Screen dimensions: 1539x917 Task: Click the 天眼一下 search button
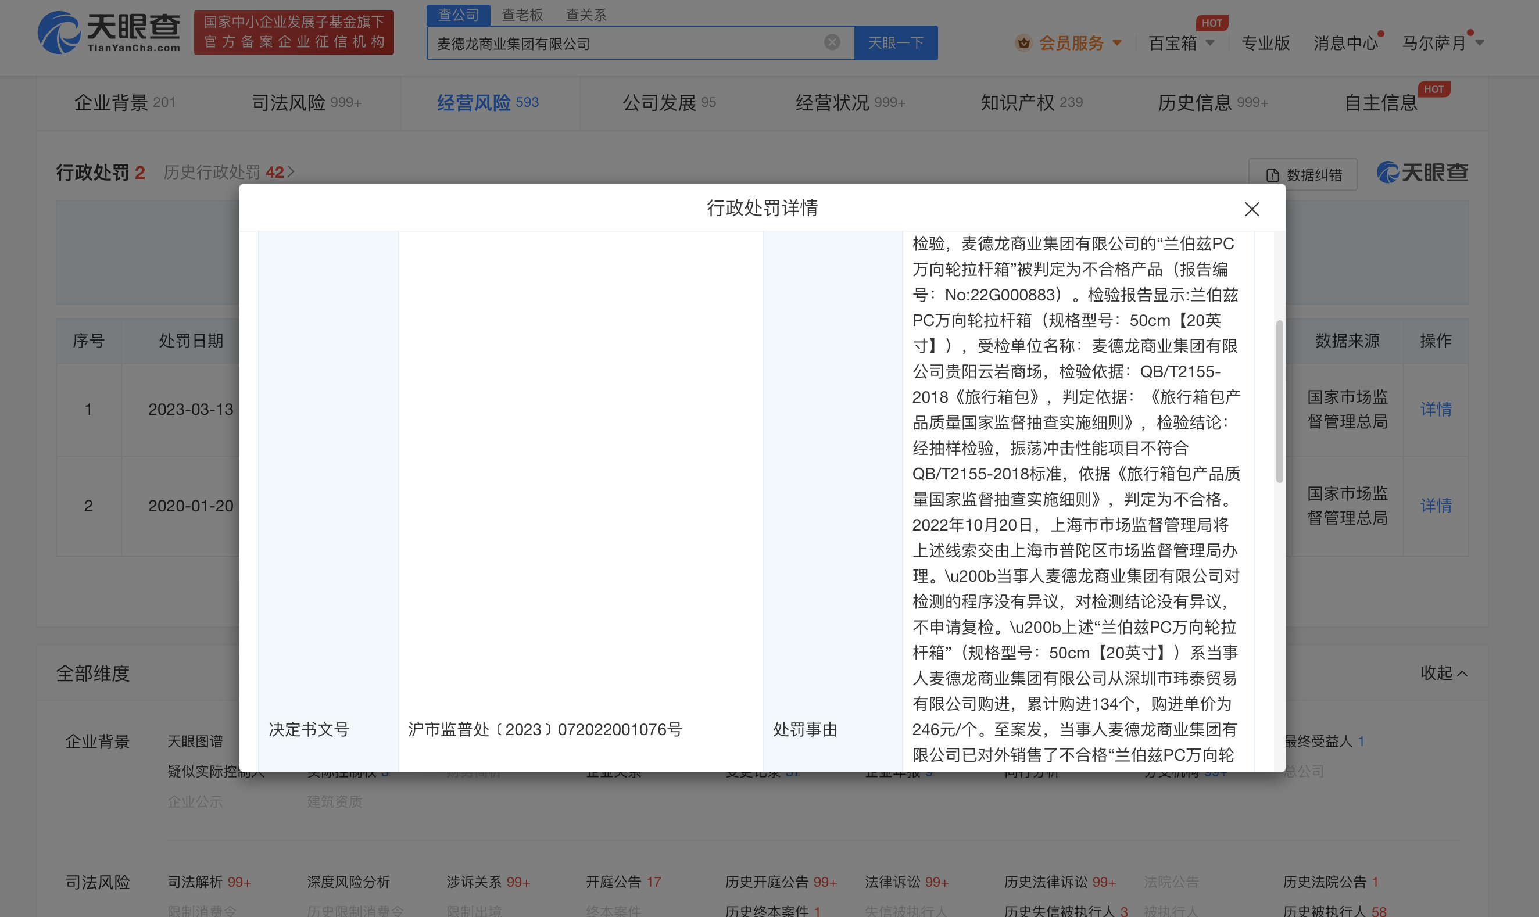[896, 42]
